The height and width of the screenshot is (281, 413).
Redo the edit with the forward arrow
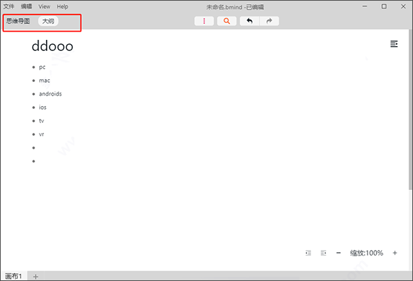coord(269,21)
